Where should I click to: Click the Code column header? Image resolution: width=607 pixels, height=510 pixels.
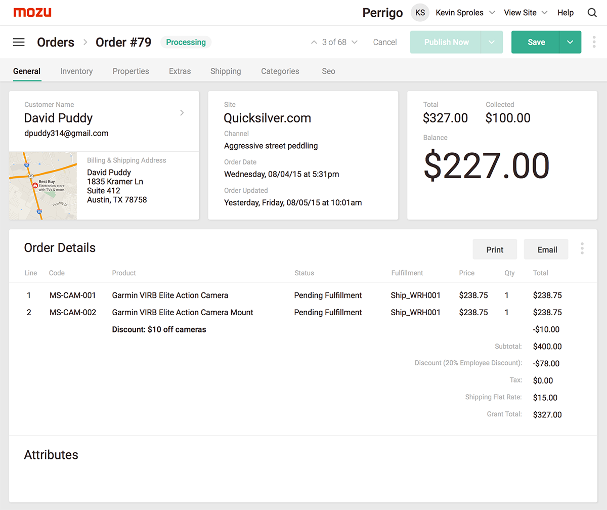pos(57,273)
